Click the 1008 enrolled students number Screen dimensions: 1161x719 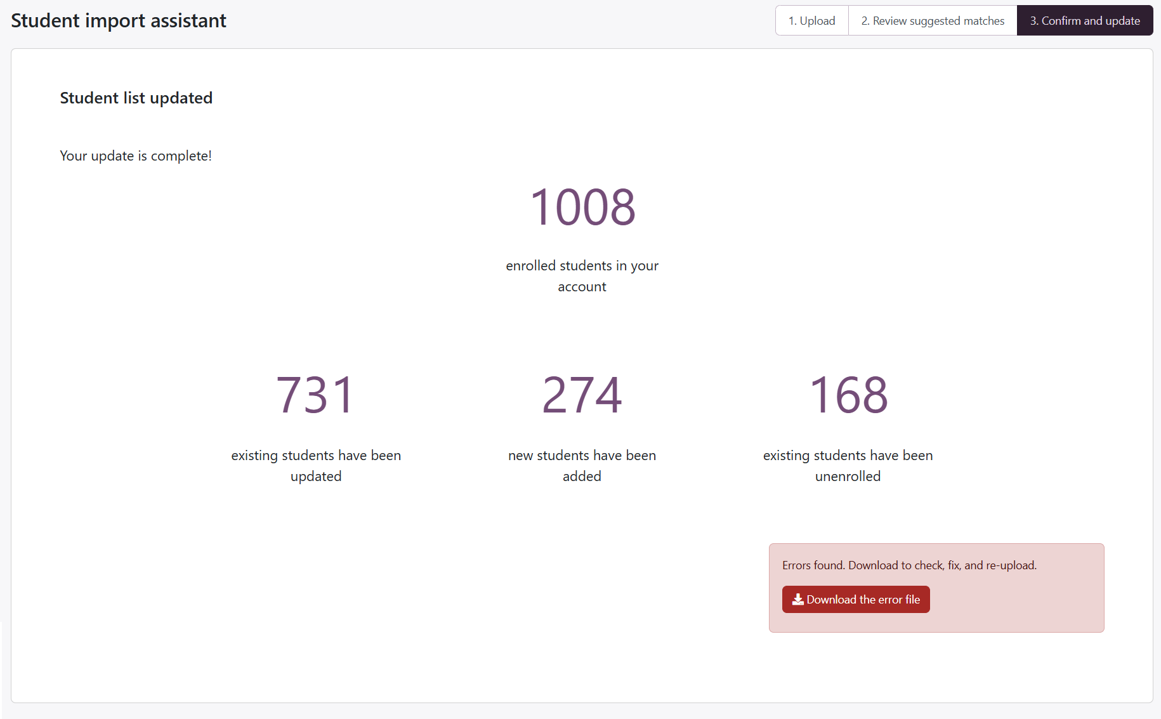point(582,208)
